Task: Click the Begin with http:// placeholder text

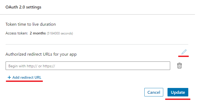Action: [x=32, y=66]
